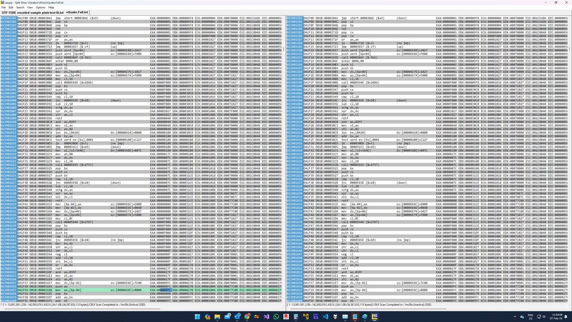Image resolution: width=572 pixels, height=322 pixels.
Task: Open the Search menu
Action: (x=20, y=7)
